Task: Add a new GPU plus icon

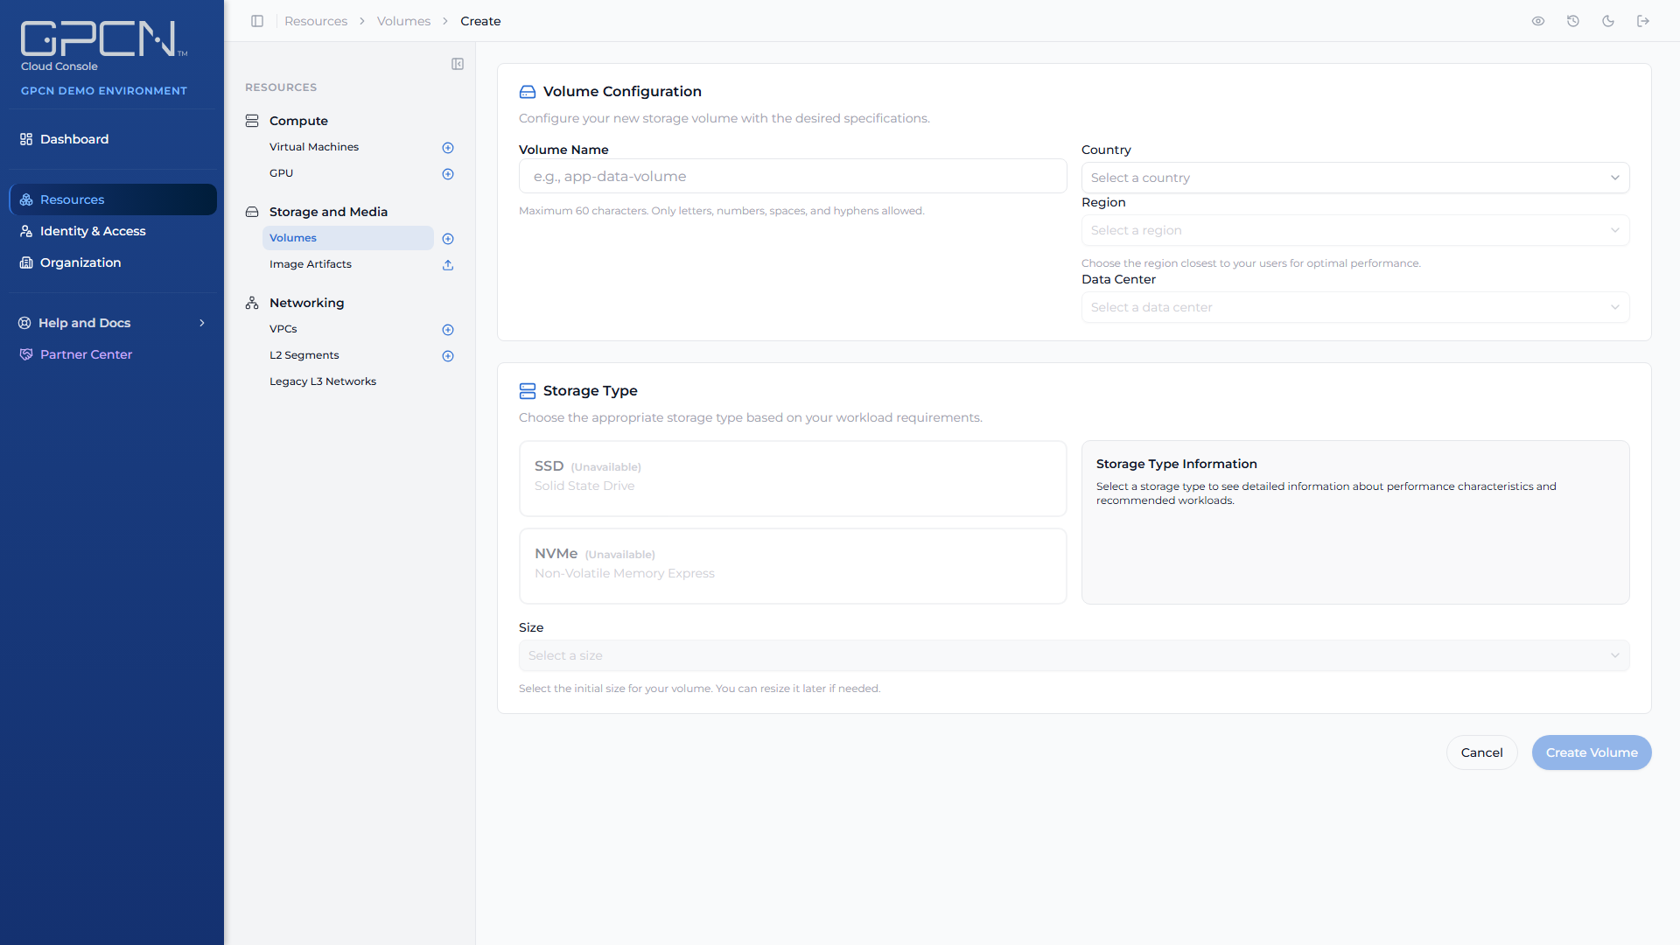Action: pos(448,174)
